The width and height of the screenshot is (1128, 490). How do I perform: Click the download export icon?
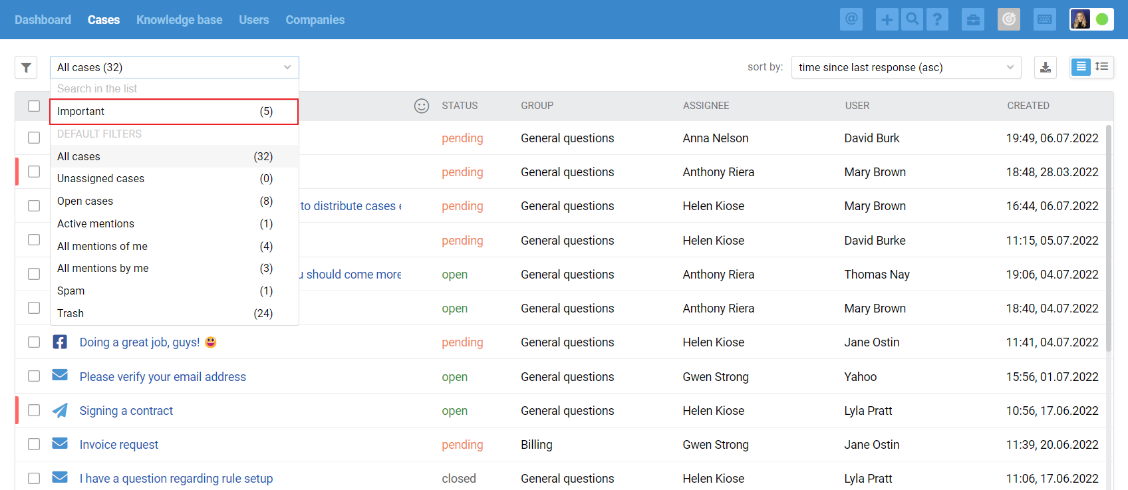click(1046, 67)
